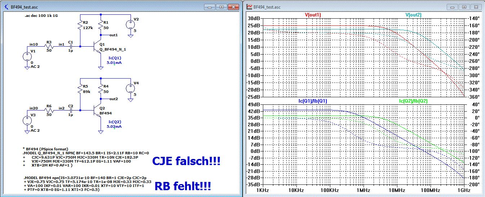Click the 5.01mA current reading
Viewport: 485px width, 197px height.
tap(114, 62)
